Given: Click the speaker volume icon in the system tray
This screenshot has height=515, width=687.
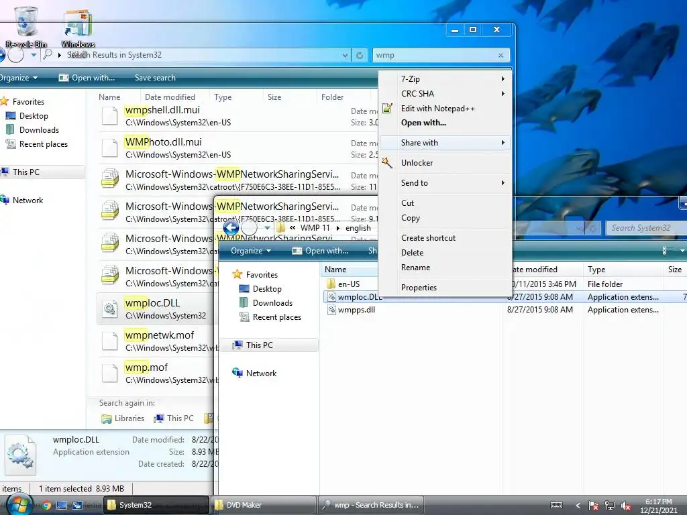Looking at the screenshot, I should point(626,506).
